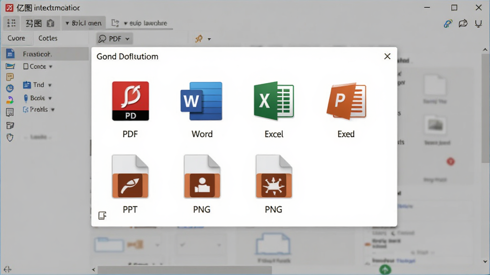Image resolution: width=490 pixels, height=275 pixels.
Task: Expand the Conce dropdown arrow
Action: pos(51,67)
